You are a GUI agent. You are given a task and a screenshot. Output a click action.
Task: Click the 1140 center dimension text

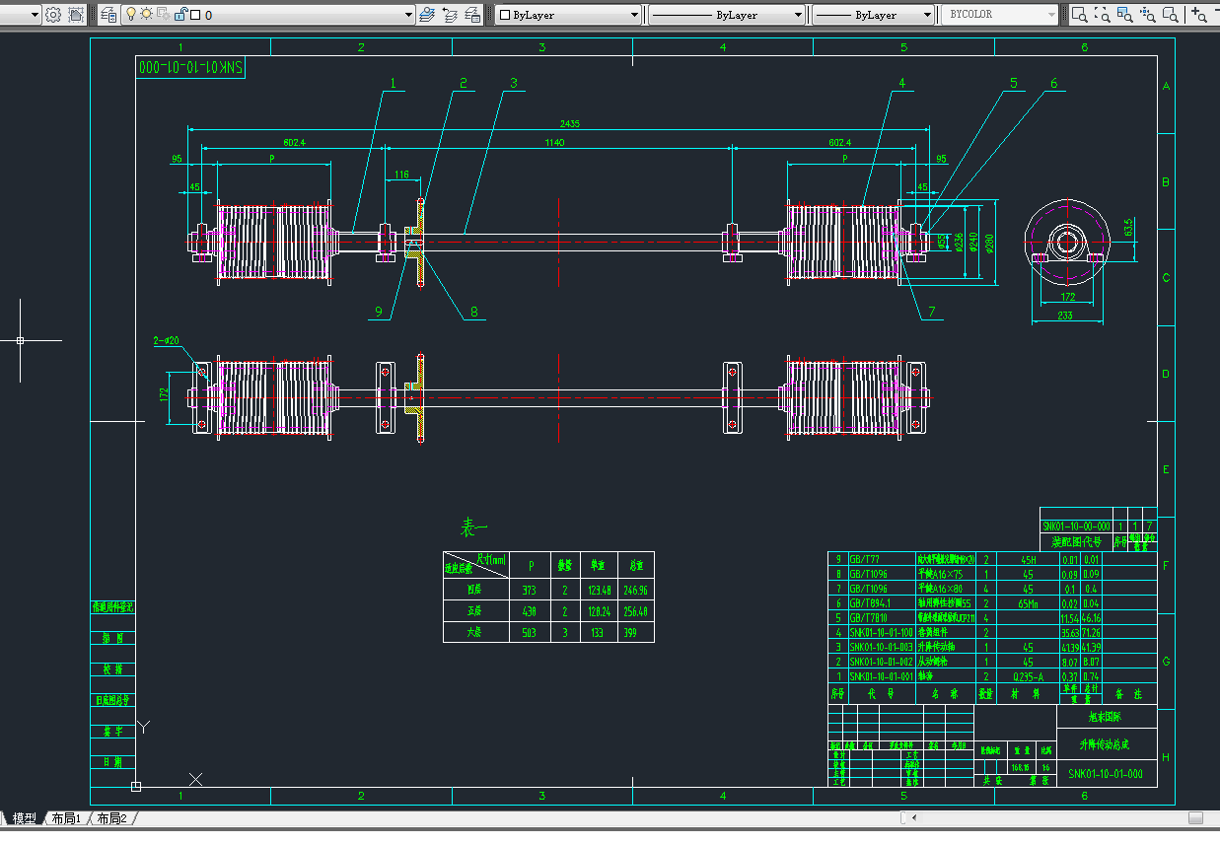[x=555, y=143]
